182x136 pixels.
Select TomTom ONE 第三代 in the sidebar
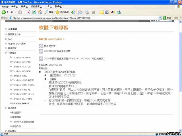pos(23,80)
